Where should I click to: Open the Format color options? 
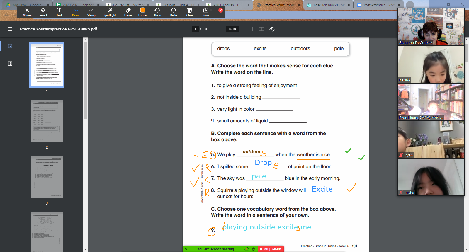(143, 12)
